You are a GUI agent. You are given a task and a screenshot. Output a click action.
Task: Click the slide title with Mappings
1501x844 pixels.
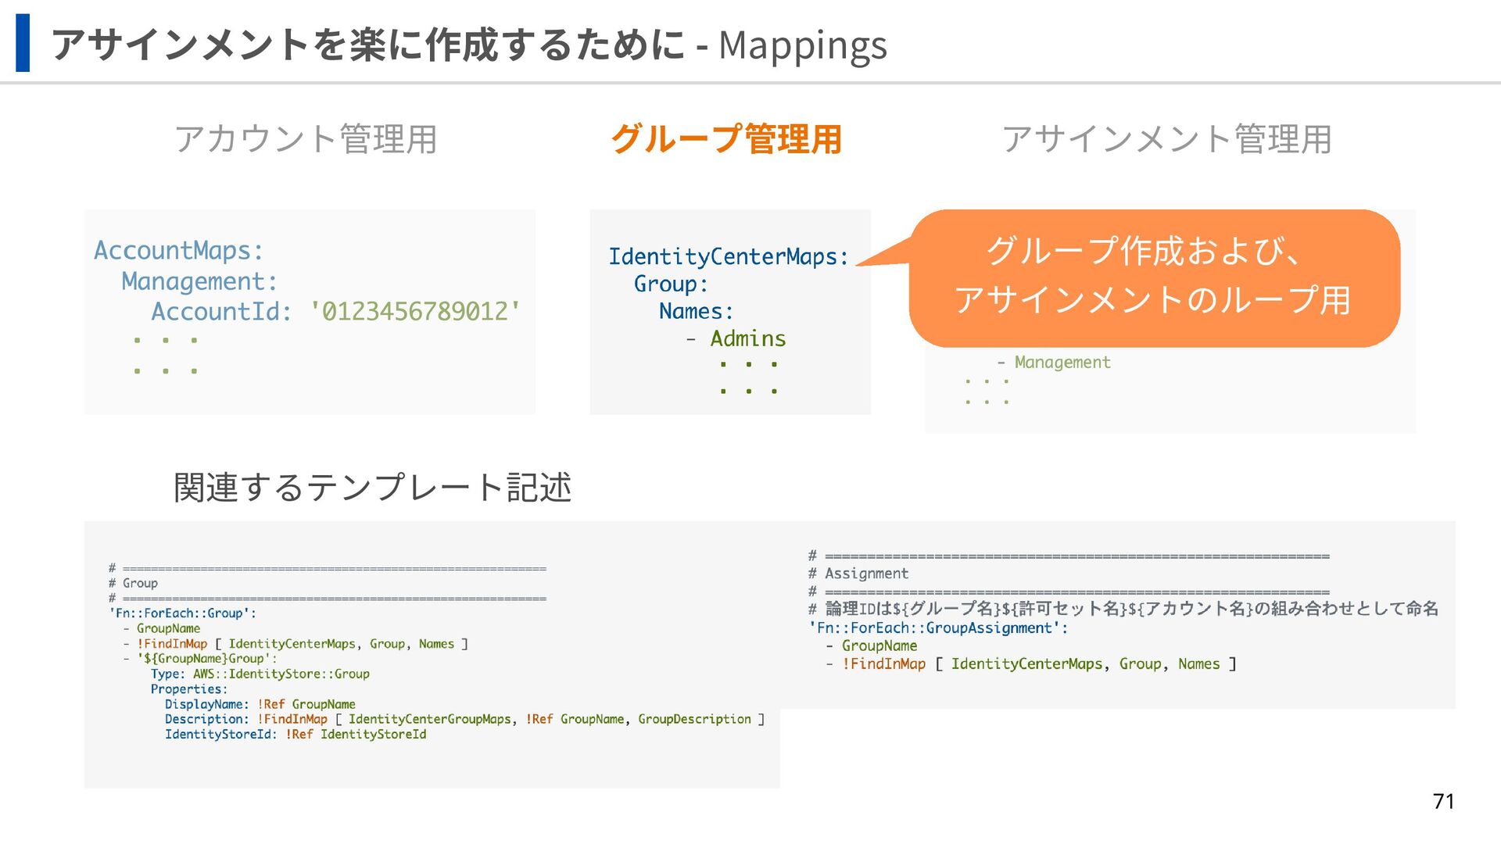(469, 45)
